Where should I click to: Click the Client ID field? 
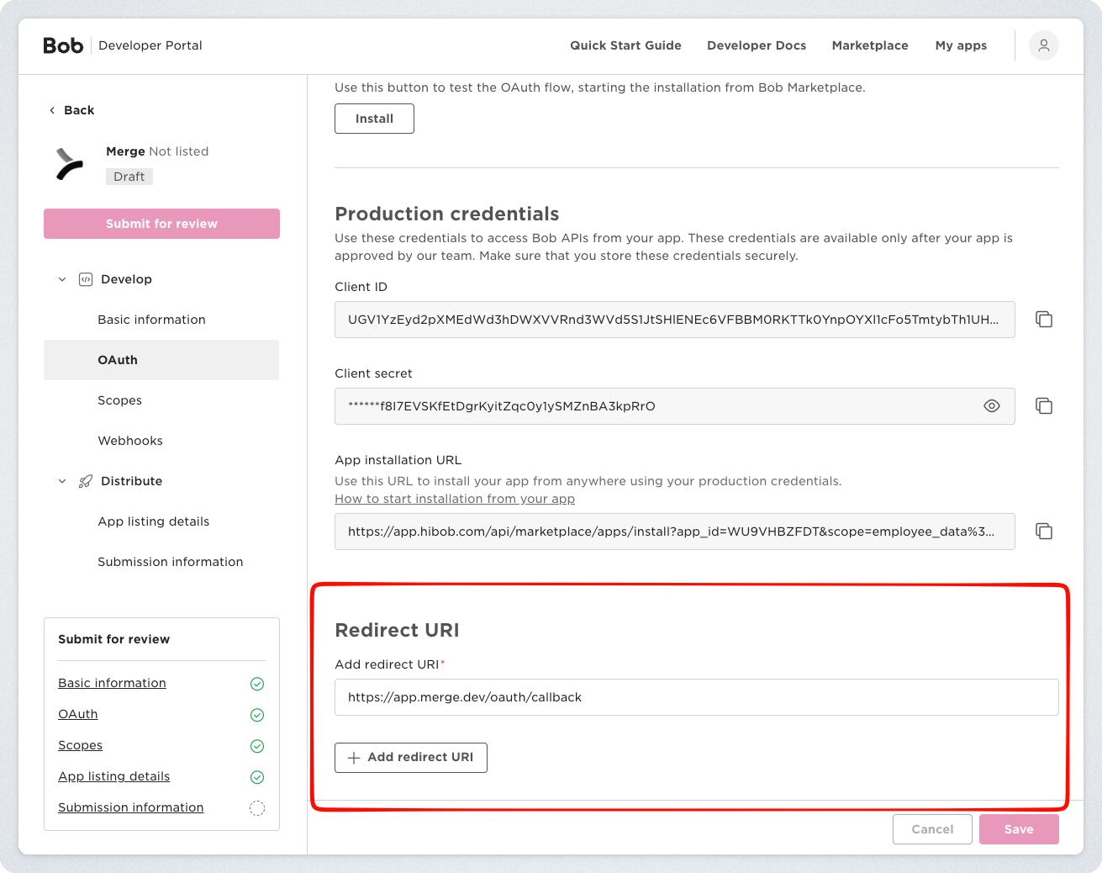coord(675,320)
